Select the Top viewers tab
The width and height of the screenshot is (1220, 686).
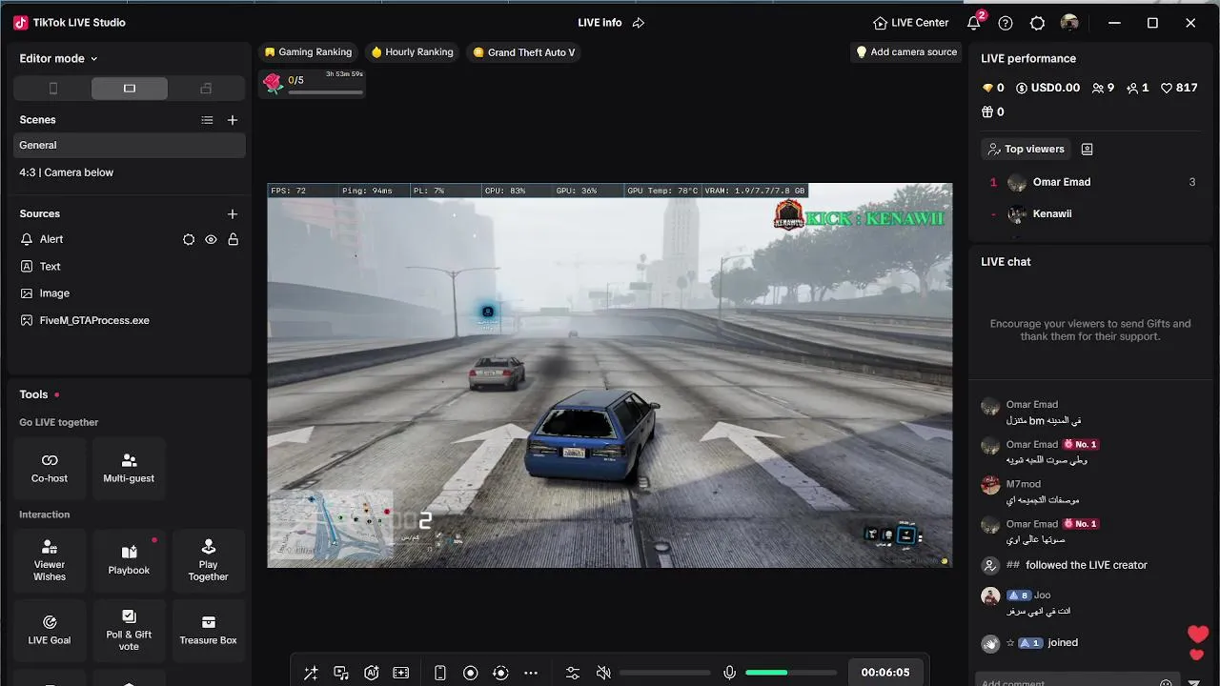pos(1026,149)
